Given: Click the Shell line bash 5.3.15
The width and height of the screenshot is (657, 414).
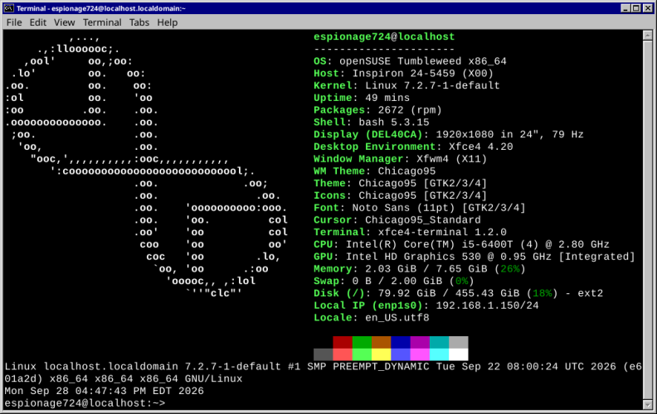Looking at the screenshot, I should tap(372, 122).
